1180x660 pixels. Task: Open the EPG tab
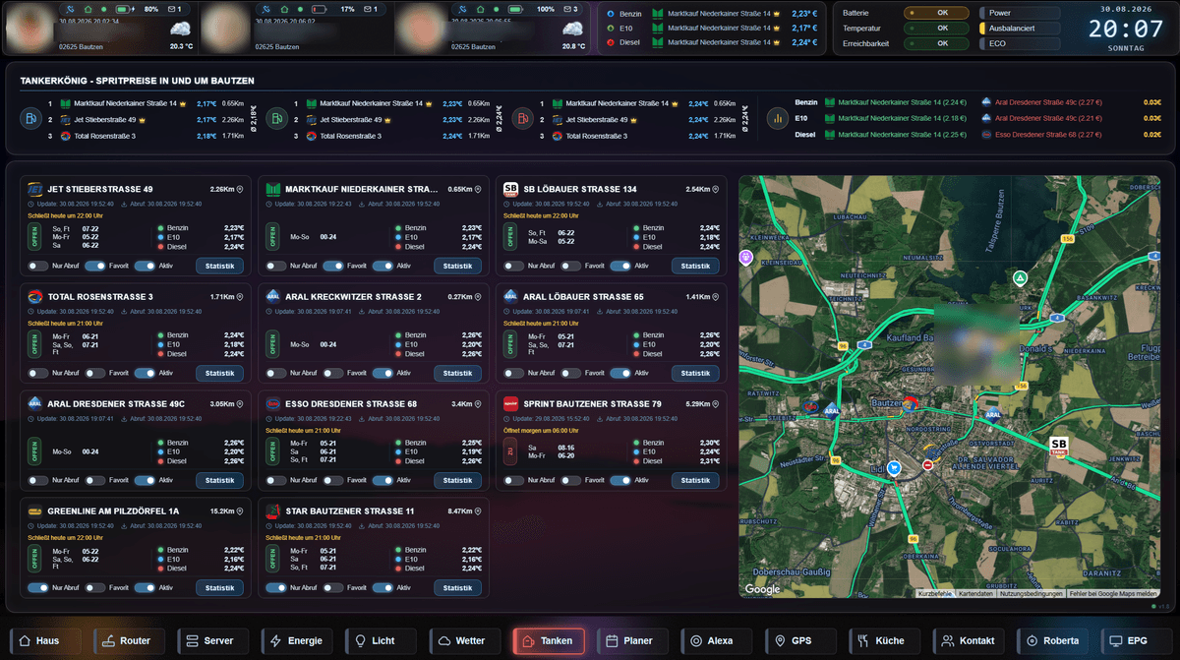coord(1137,640)
